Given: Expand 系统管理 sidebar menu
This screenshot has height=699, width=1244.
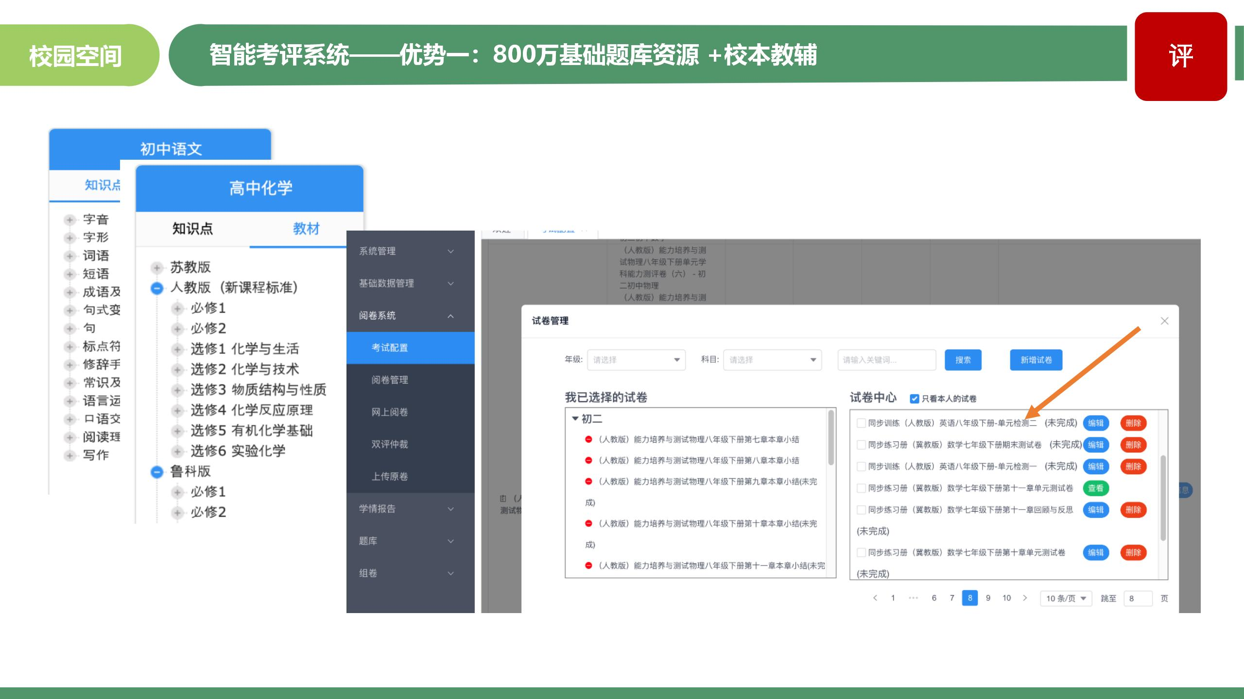Looking at the screenshot, I should pyautogui.click(x=410, y=251).
